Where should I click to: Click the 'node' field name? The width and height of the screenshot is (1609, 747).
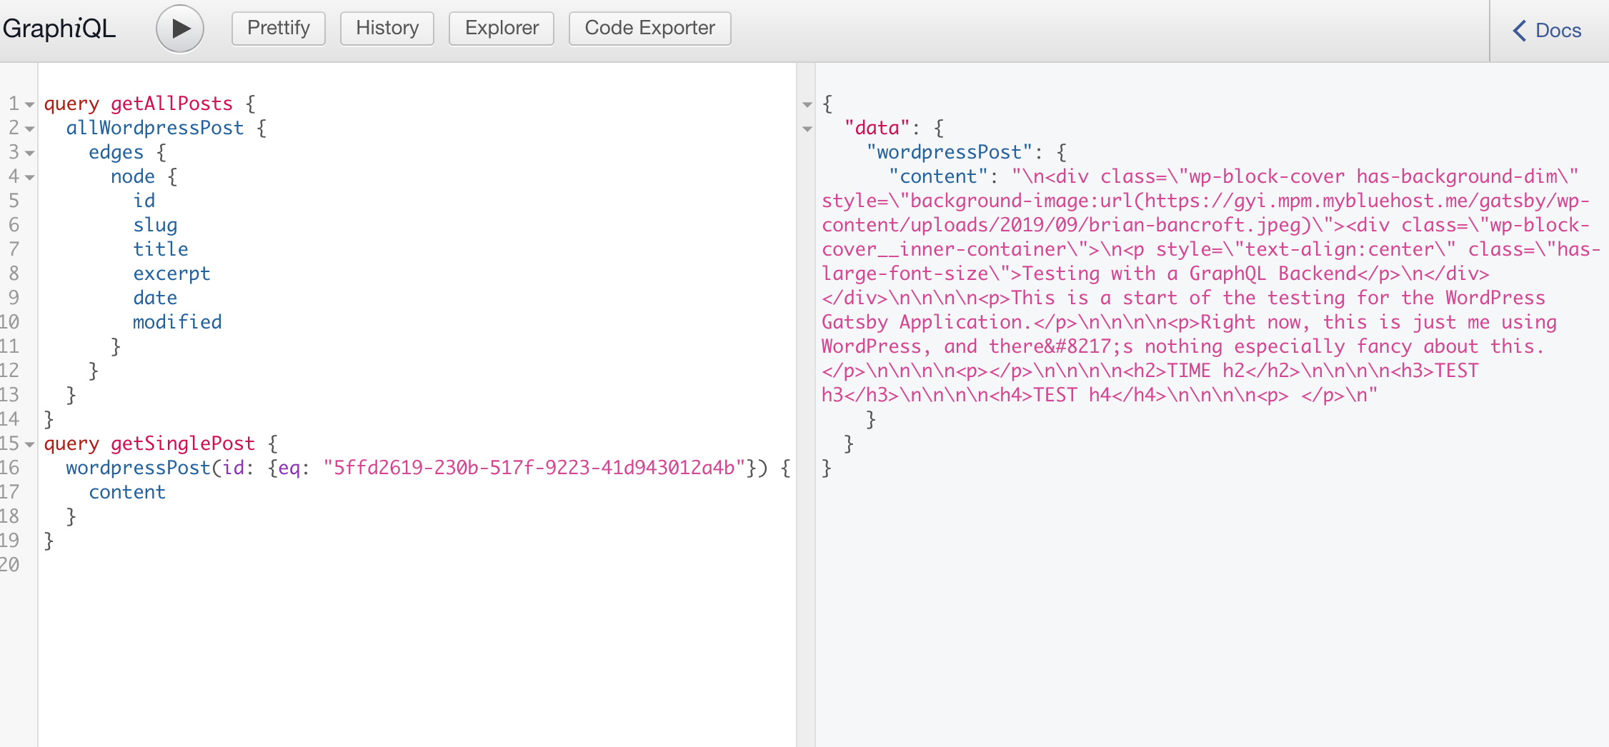coord(133,176)
